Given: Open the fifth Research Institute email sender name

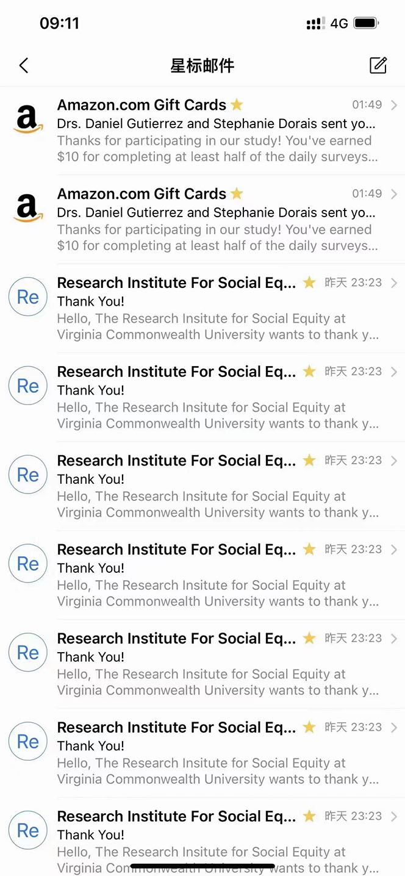Looking at the screenshot, I should (176, 638).
